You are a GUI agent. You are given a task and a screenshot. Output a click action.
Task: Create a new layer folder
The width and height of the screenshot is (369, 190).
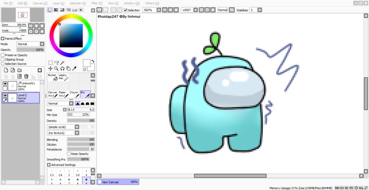click(x=19, y=70)
